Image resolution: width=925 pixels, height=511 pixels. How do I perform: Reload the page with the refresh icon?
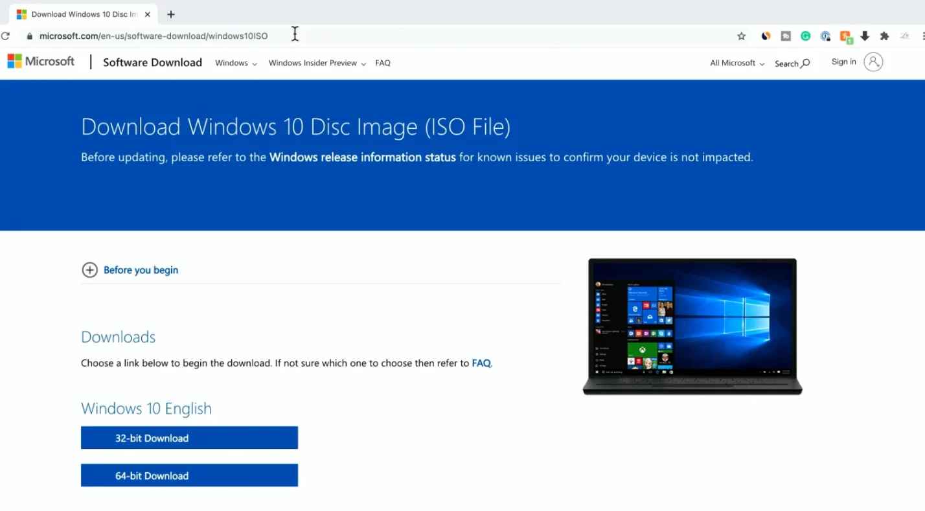pos(5,36)
